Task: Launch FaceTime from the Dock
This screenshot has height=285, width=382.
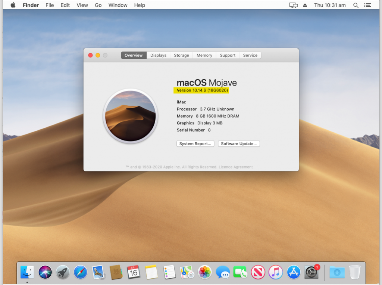Action: click(240, 272)
